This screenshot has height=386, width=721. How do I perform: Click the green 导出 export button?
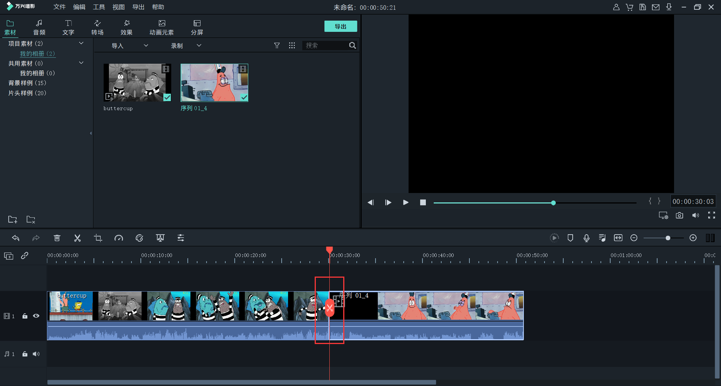click(340, 26)
